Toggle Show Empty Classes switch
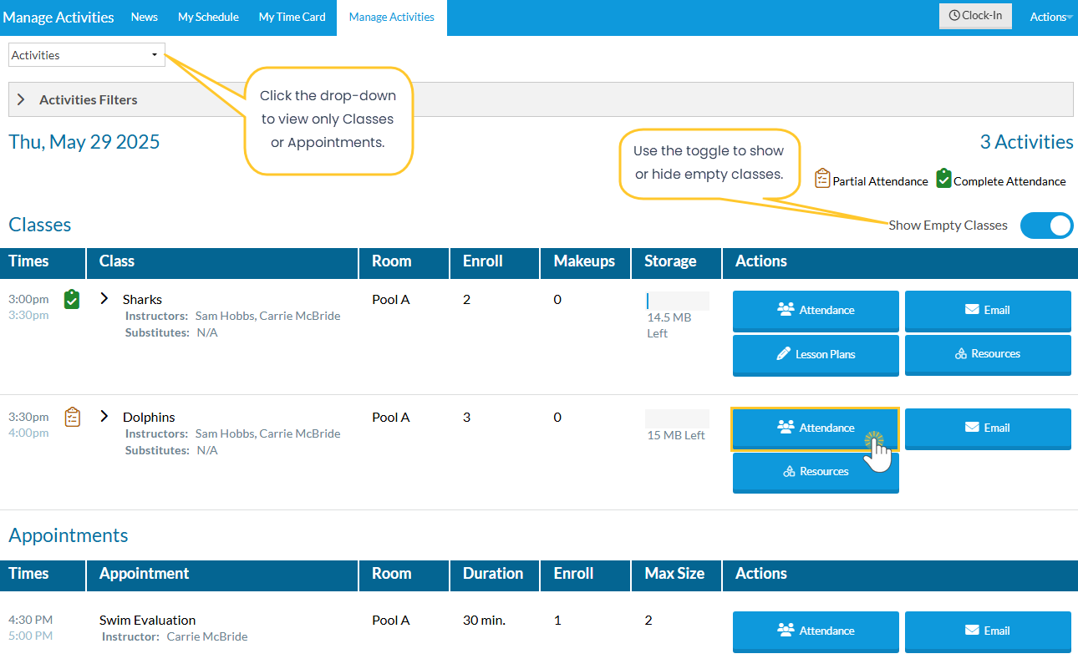Screen dimensions: 1078x669 (x=1046, y=226)
